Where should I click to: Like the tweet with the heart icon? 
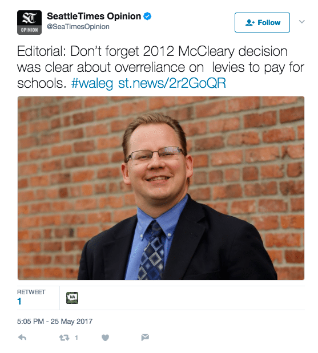point(105,338)
